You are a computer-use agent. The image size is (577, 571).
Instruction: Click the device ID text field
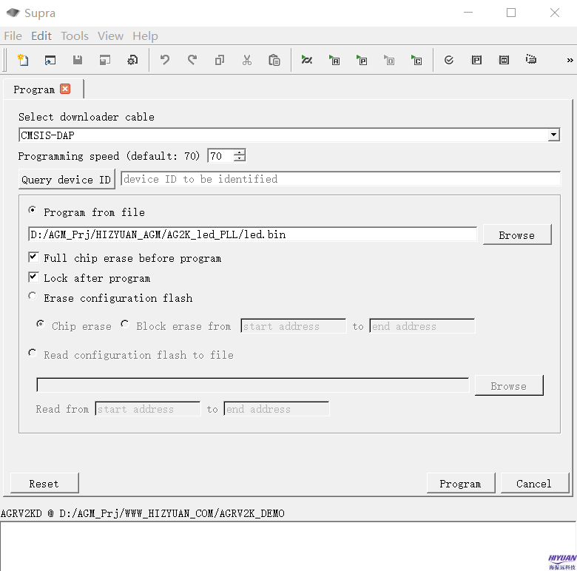(x=341, y=179)
